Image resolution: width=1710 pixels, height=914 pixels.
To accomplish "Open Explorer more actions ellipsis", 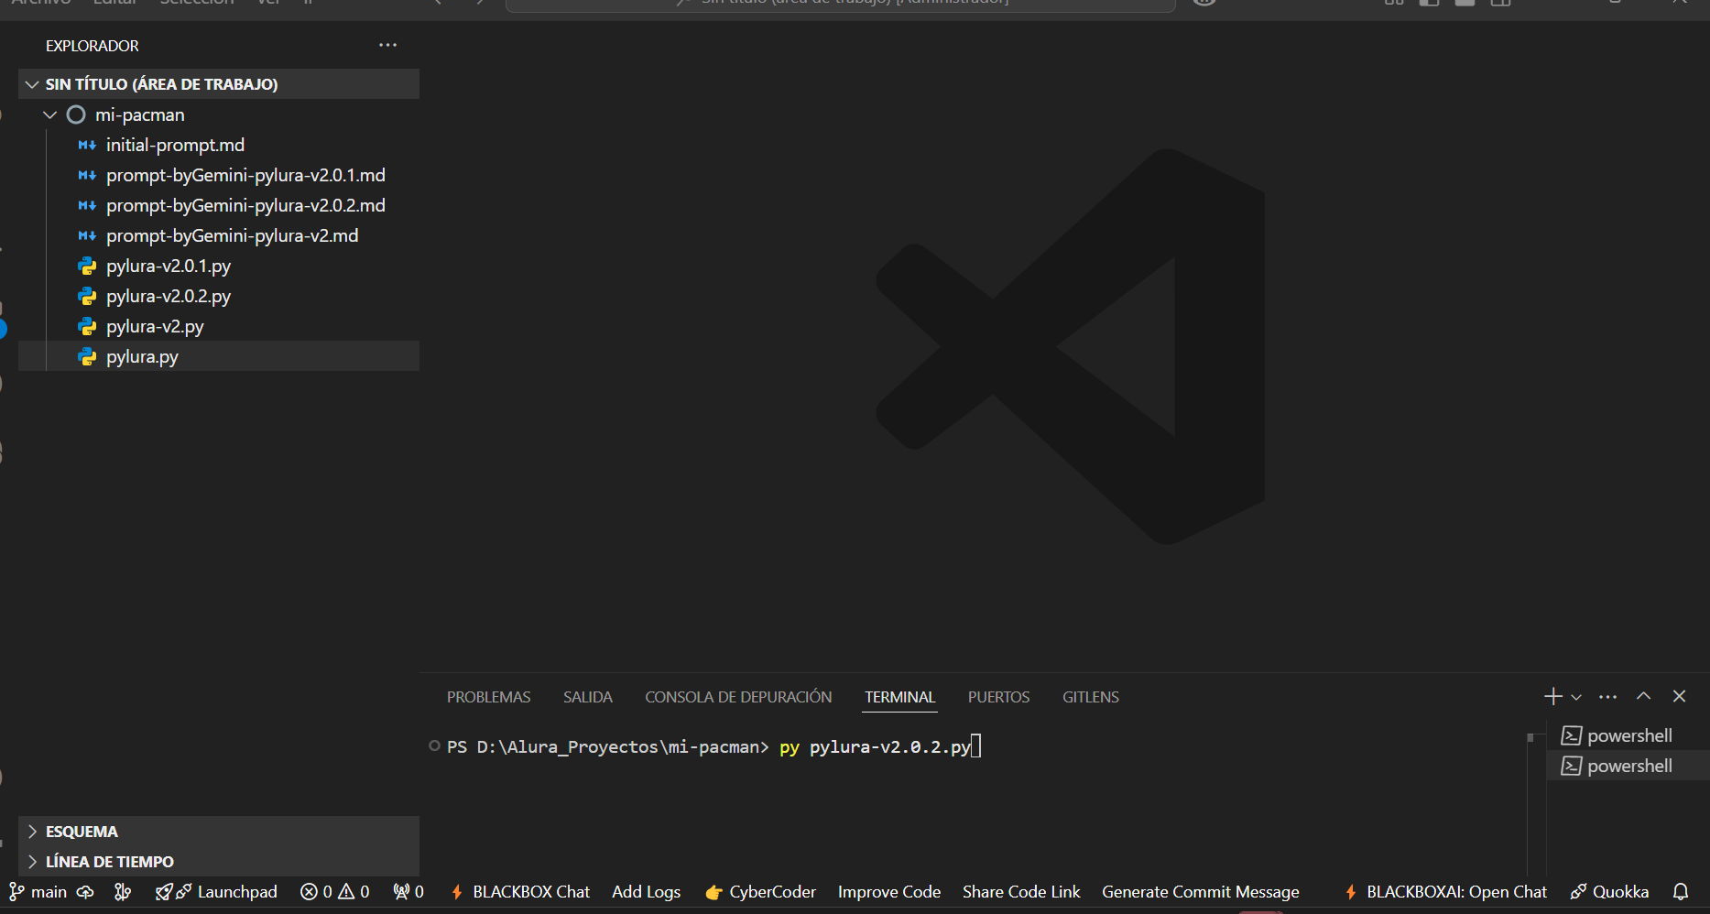I will tap(387, 46).
